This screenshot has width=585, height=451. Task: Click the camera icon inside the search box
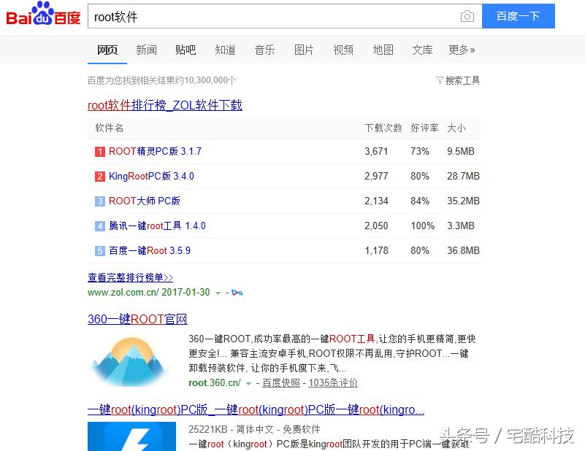pos(467,15)
